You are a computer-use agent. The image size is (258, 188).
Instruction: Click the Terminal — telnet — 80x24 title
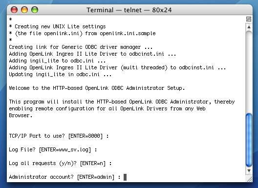click(129, 10)
